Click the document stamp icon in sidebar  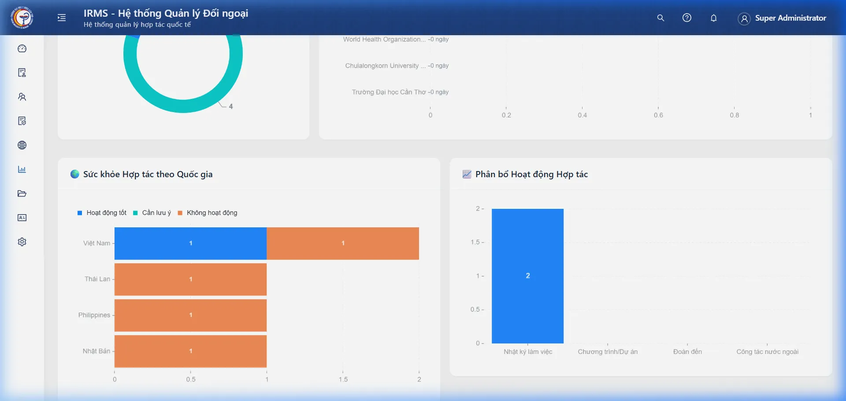[x=22, y=73]
